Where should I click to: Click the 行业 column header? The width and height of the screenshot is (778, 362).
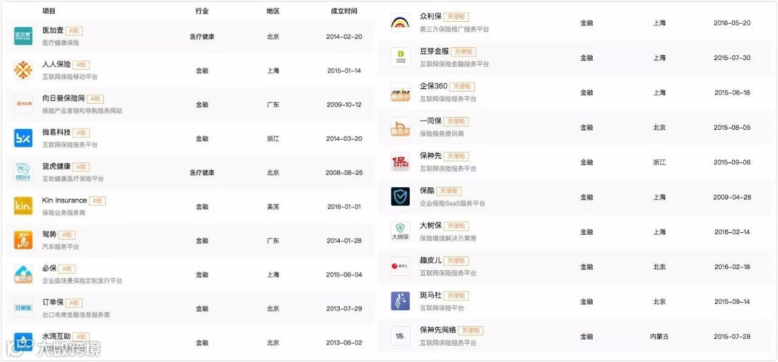(202, 11)
